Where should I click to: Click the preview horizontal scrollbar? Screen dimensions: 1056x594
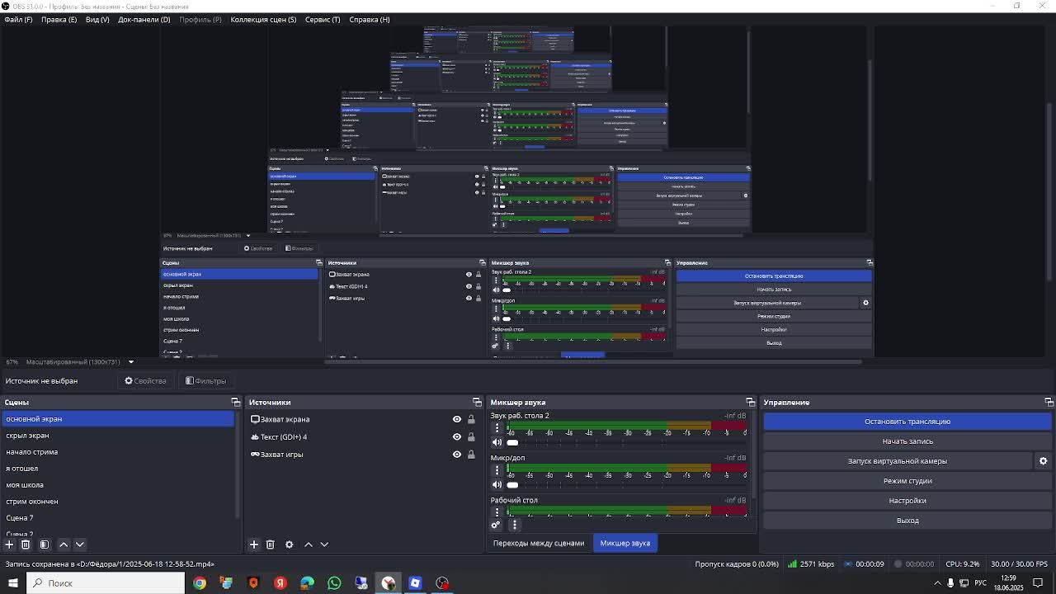pyautogui.click(x=594, y=361)
